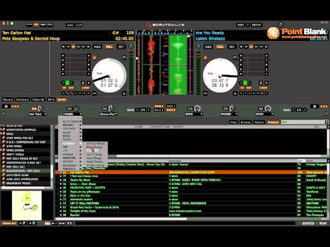Click the left effects unit mixer-sliders icon

pyautogui.click(x=4, y=114)
